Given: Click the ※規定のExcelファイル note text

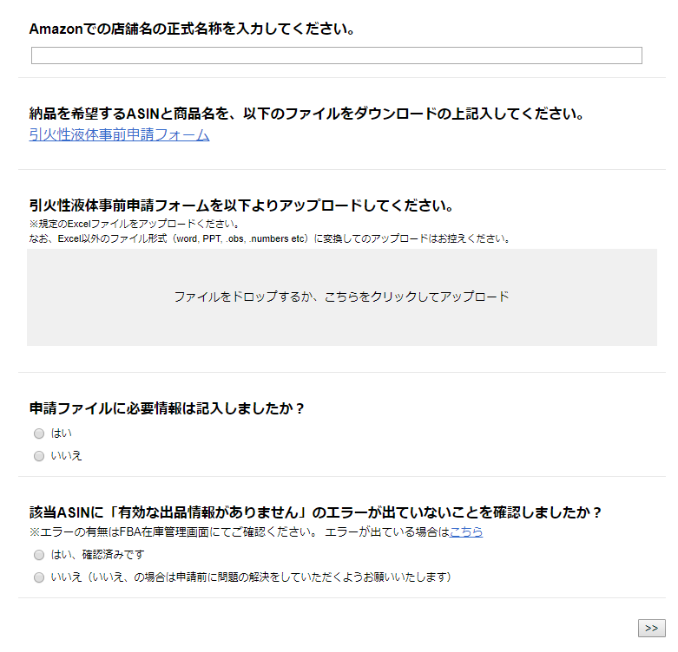Looking at the screenshot, I should pos(135,224).
